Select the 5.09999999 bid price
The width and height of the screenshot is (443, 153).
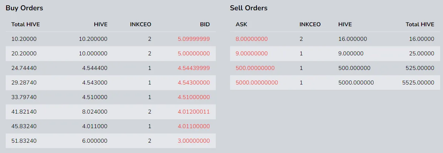click(194, 39)
